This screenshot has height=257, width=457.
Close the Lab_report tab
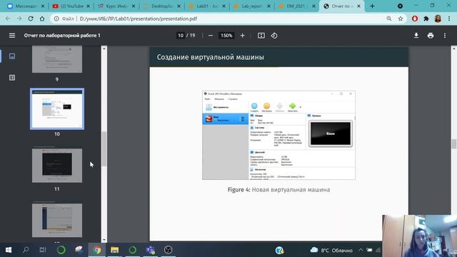[268, 6]
